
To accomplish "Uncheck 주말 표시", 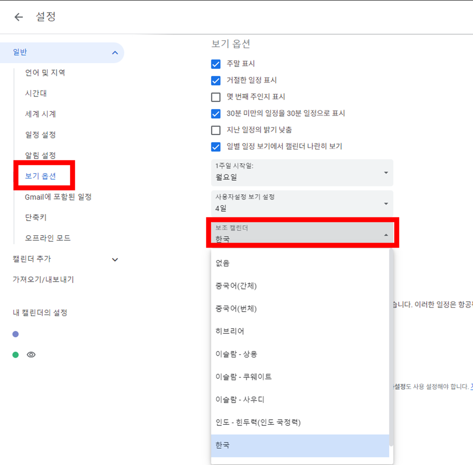I will [x=215, y=64].
